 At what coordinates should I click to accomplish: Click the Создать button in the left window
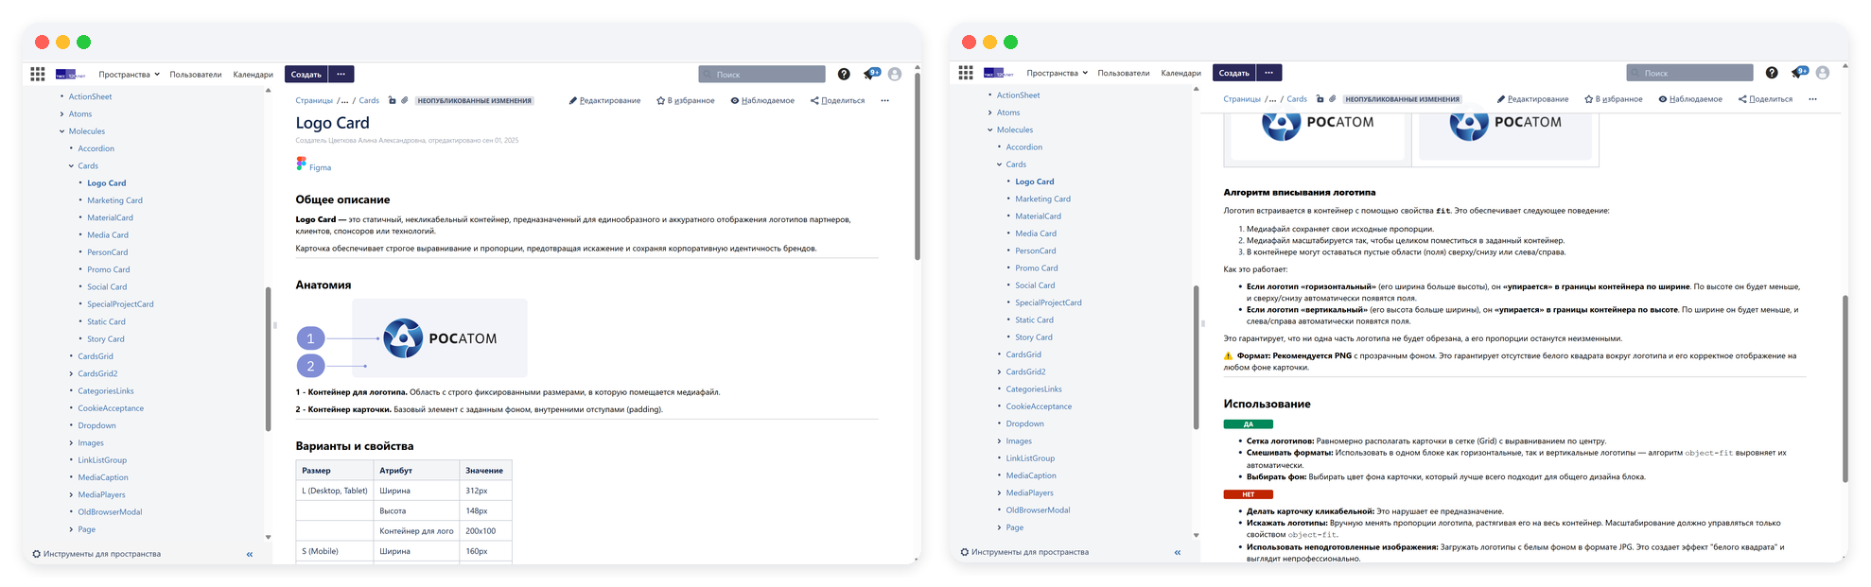(306, 74)
